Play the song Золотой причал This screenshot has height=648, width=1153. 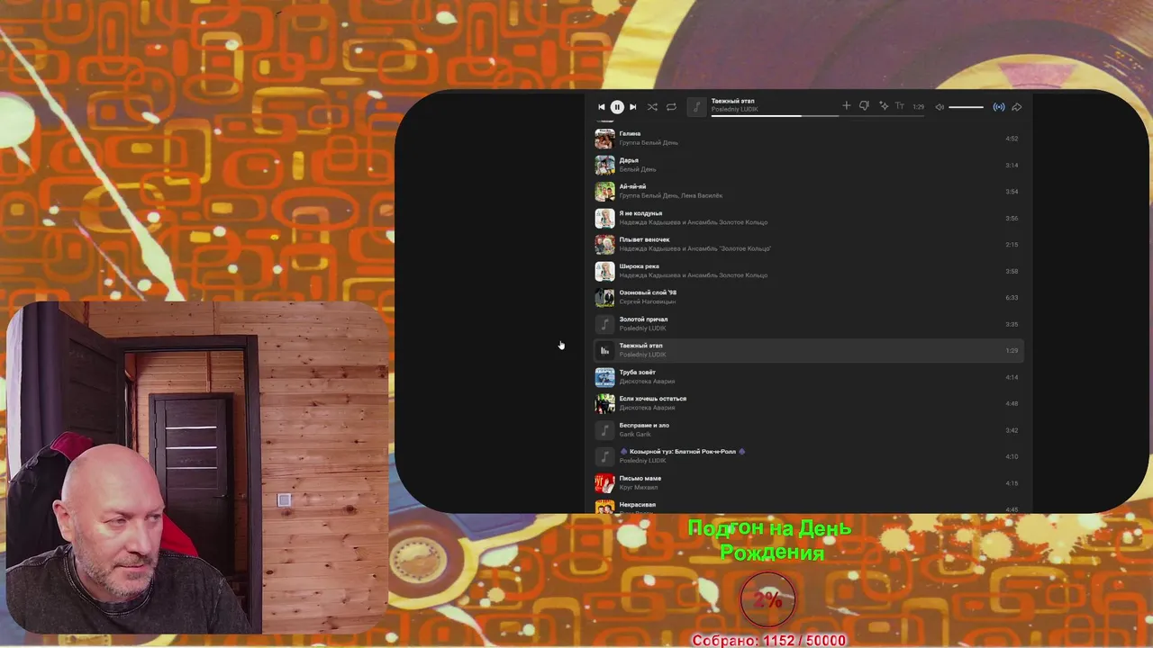[643, 319]
